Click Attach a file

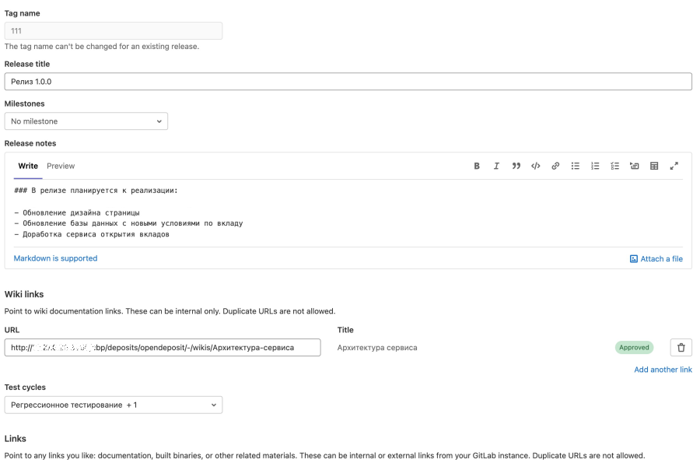(656, 259)
